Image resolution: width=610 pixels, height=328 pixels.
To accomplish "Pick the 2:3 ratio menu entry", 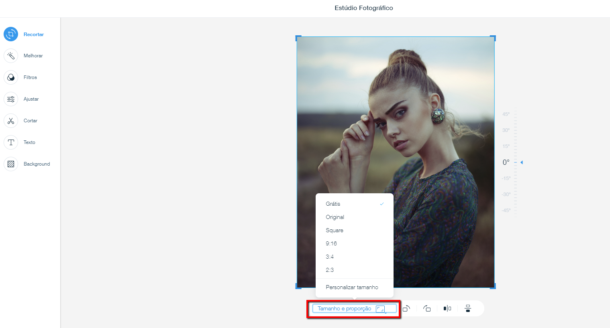I will 330,270.
